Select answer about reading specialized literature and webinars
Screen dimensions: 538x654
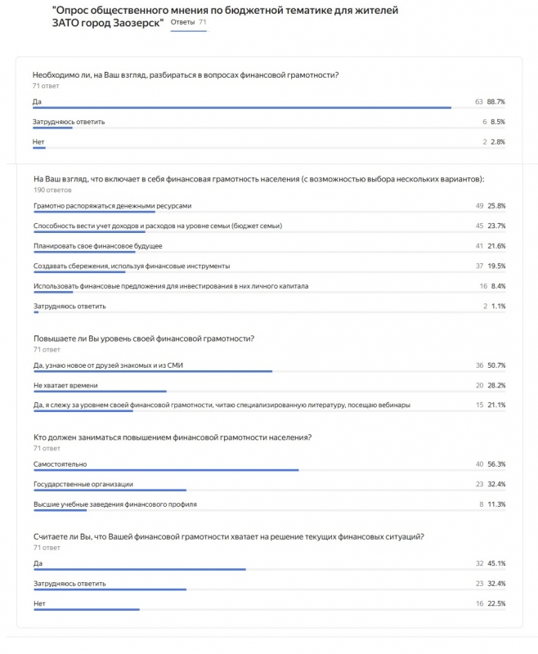coord(222,405)
